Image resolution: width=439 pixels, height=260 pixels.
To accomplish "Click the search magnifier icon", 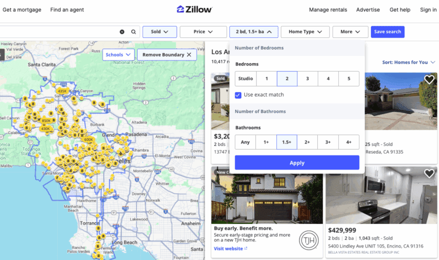I will 134,32.
